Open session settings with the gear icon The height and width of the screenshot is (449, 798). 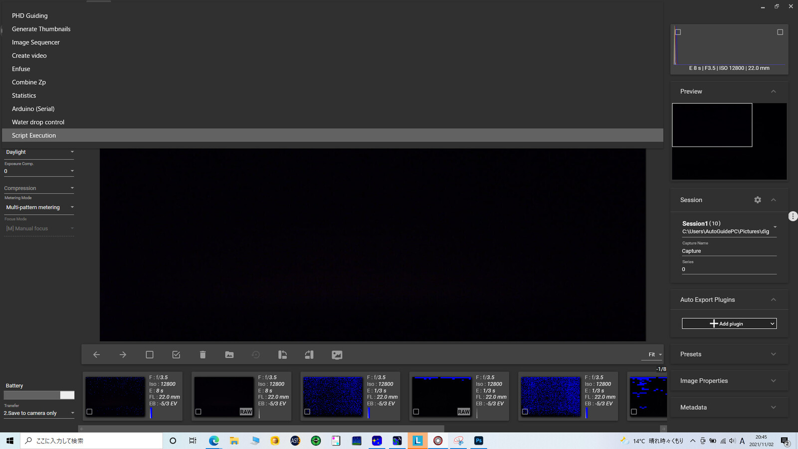(x=758, y=200)
